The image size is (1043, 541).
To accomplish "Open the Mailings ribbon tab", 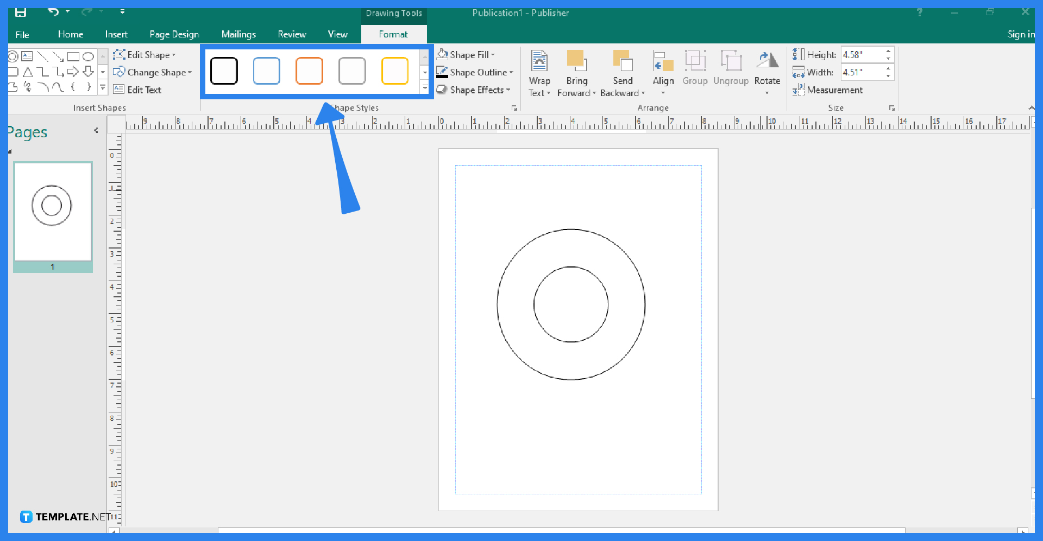I will (x=238, y=34).
